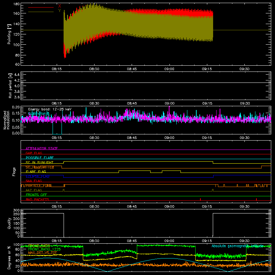The height and width of the screenshot is (275, 275).
Task: Click the AAZ_FLAG pulse after 09:15
Action: coord(213,190)
